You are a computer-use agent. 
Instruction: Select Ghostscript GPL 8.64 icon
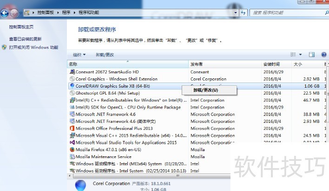point(72,93)
